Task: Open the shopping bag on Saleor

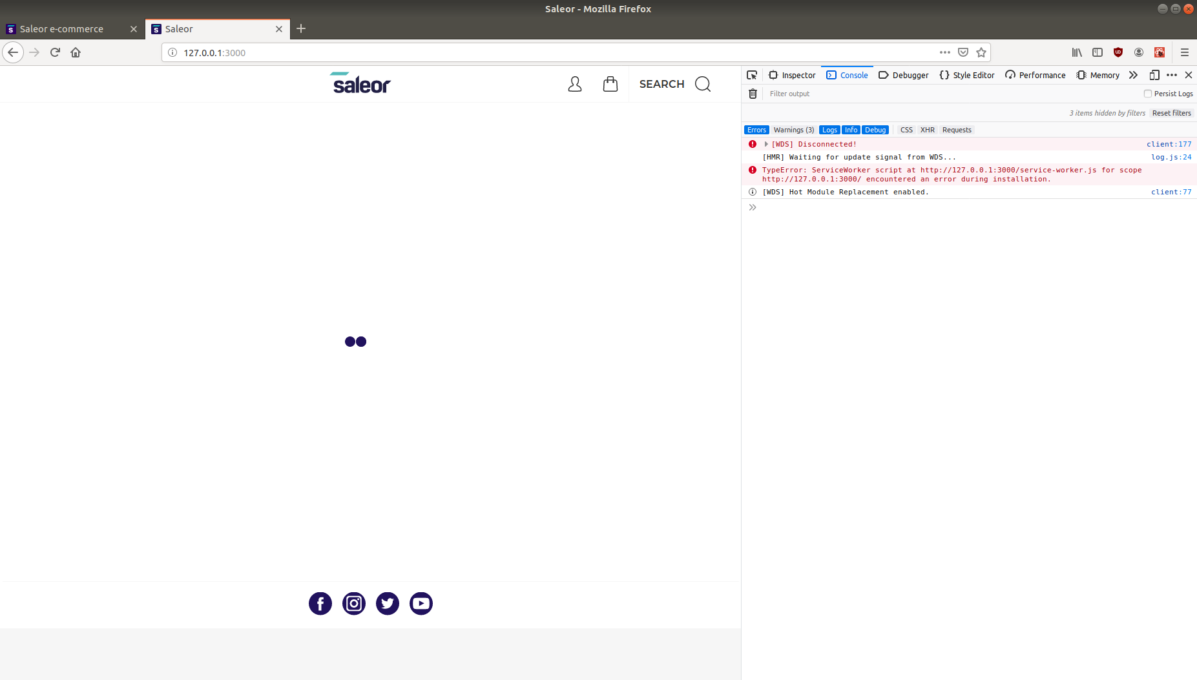Action: point(609,83)
